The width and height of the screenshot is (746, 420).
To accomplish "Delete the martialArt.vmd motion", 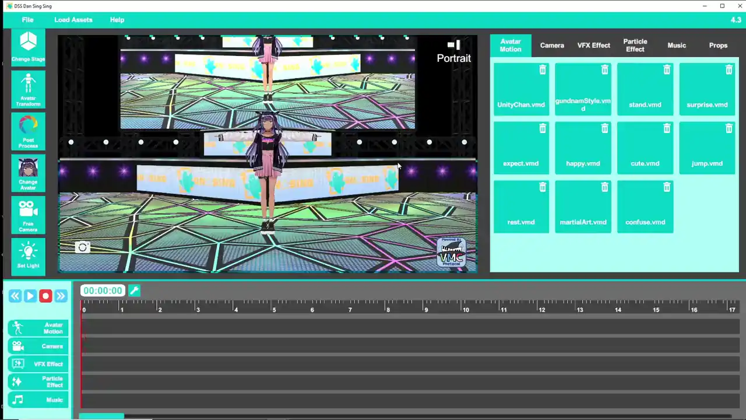I will point(604,187).
